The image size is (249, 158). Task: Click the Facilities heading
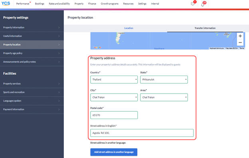click(10, 74)
